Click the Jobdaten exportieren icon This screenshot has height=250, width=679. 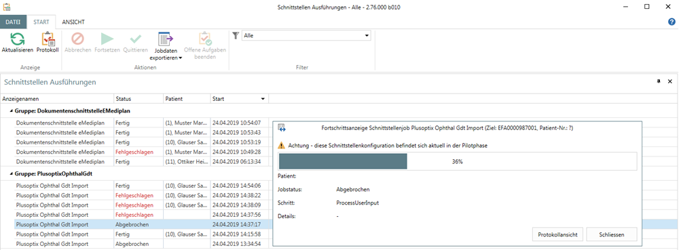coord(166,39)
